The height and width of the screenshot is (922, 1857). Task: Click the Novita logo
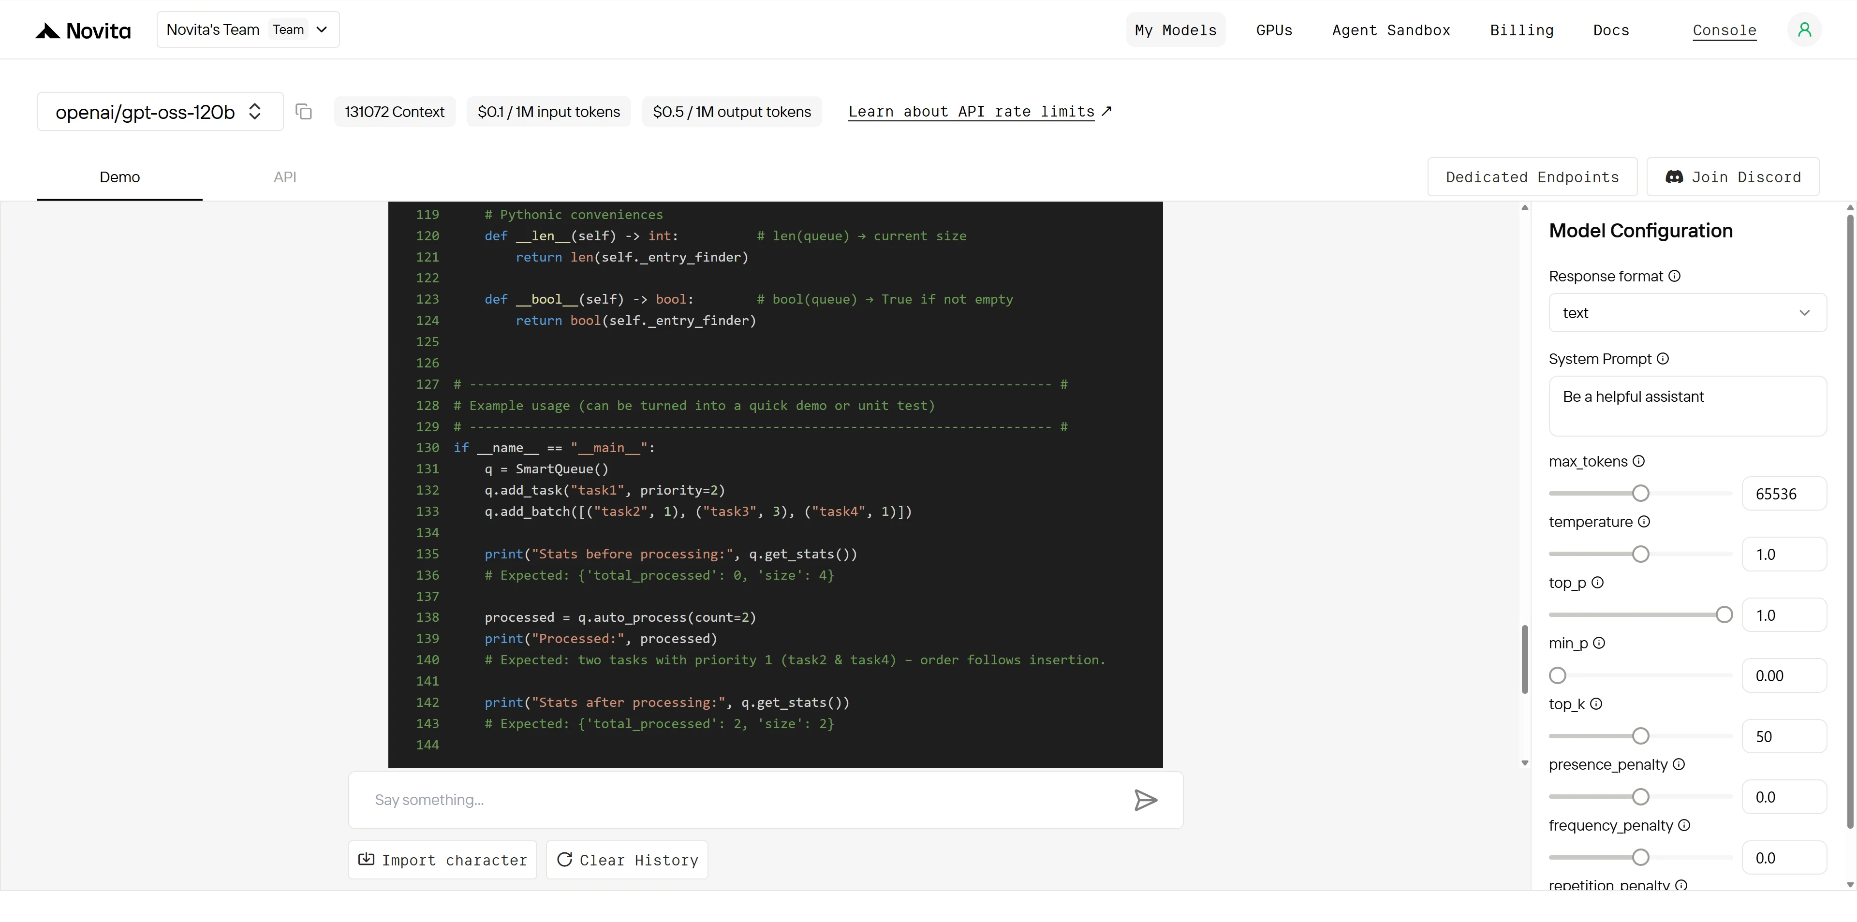[83, 30]
